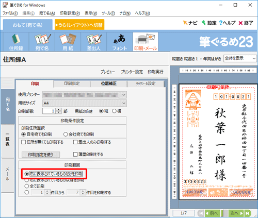This screenshot has height=218, width=258.
Task: Open the 宛て名(A) menu
Action: (47, 13)
